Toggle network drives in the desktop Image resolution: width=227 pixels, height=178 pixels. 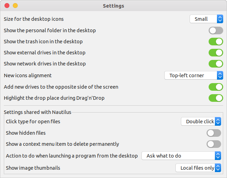216,64
